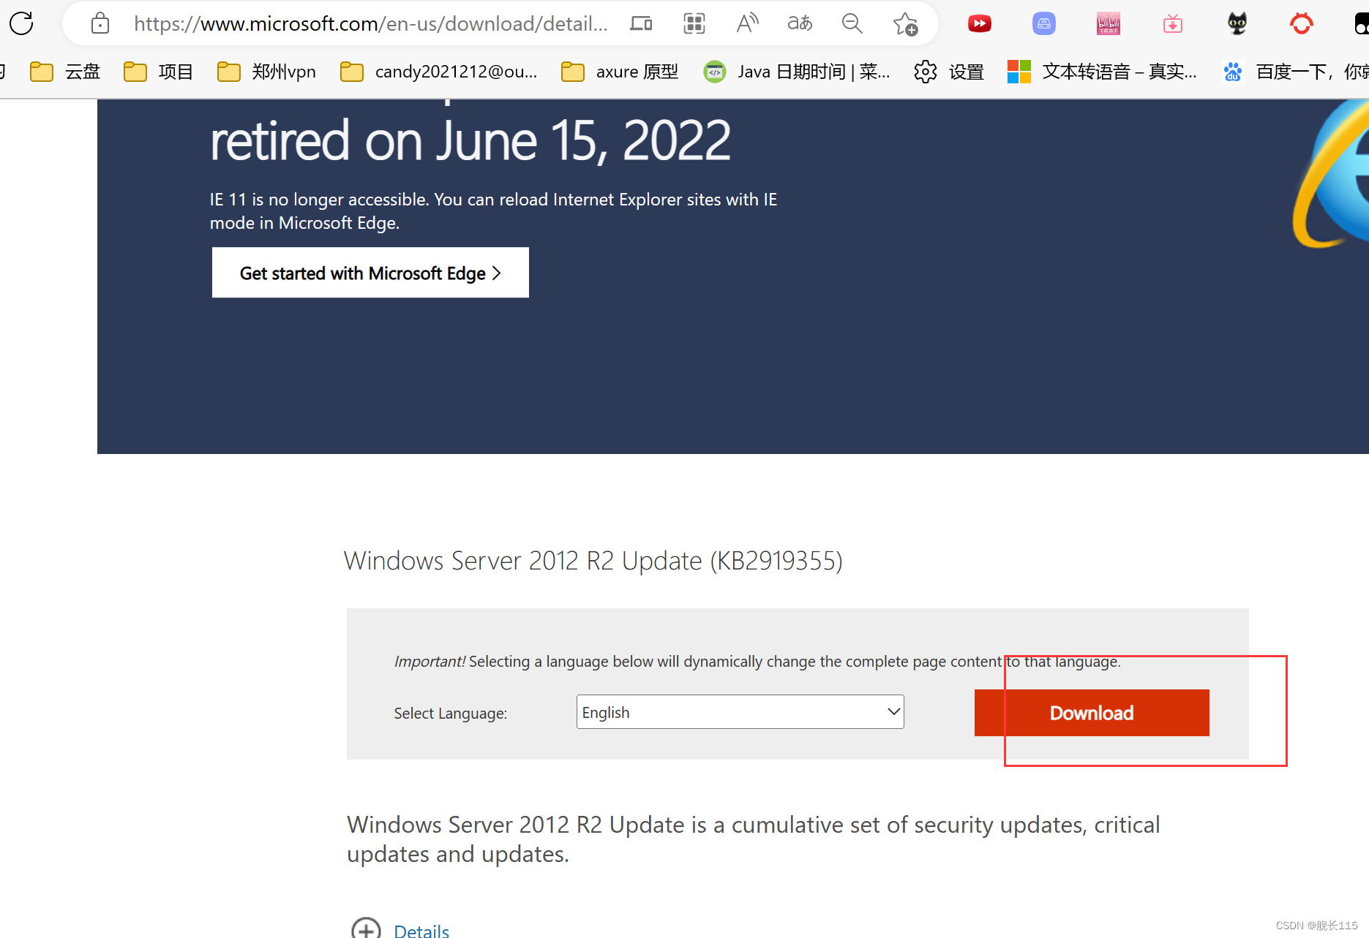Click the bilibili extension icon
The image size is (1369, 938).
[1108, 23]
